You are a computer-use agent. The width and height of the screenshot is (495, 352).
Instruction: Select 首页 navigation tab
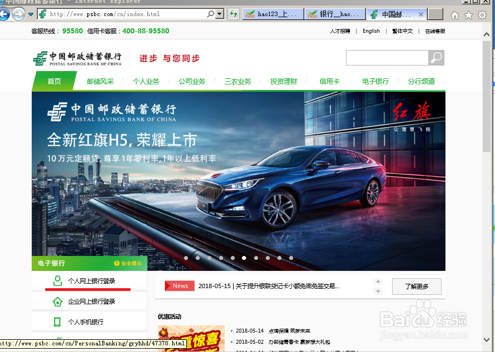[55, 81]
